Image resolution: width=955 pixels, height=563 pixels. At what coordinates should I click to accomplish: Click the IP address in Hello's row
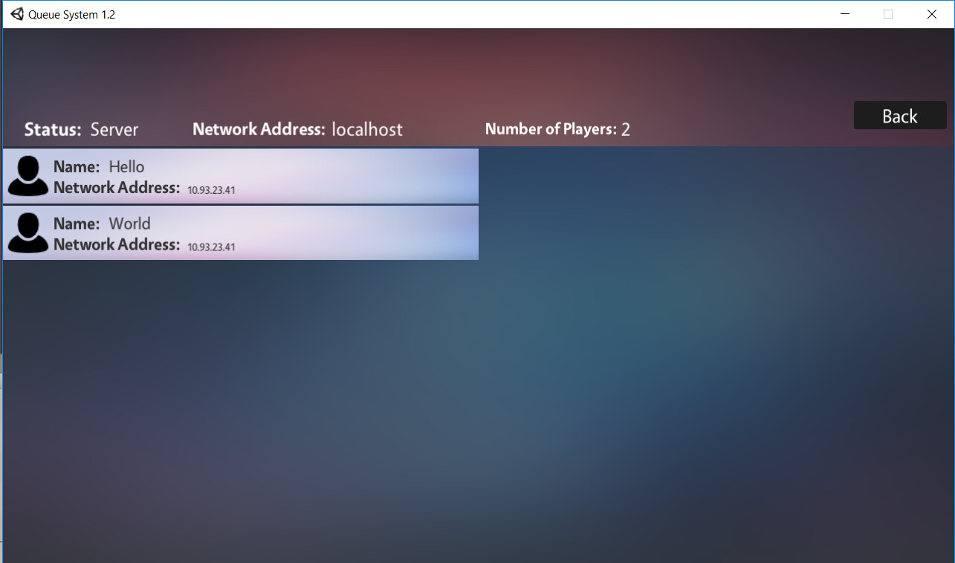click(211, 190)
